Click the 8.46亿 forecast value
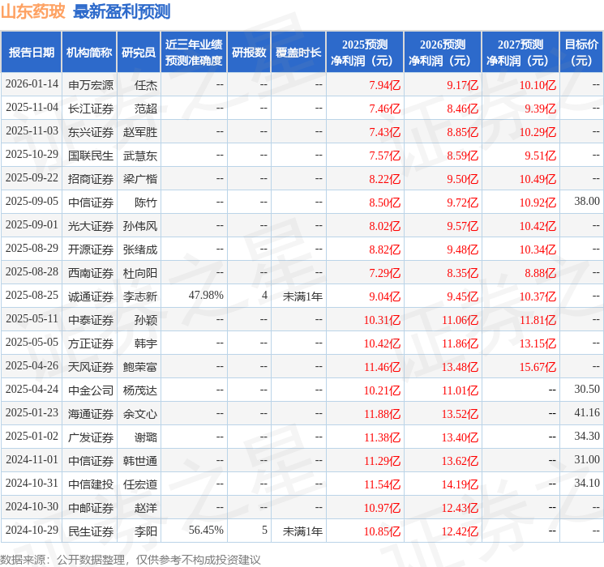The height and width of the screenshot is (567, 604). 463,109
